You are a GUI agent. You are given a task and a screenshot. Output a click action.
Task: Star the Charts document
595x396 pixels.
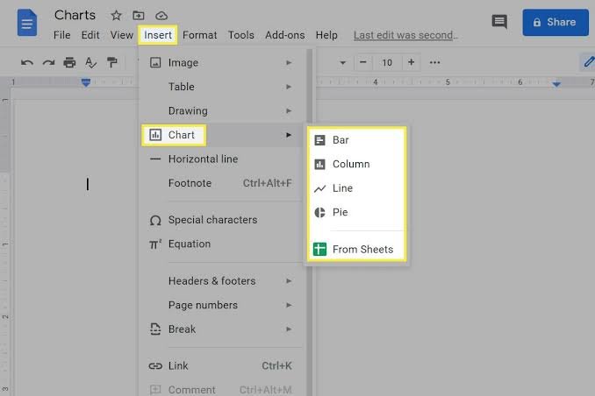(116, 16)
